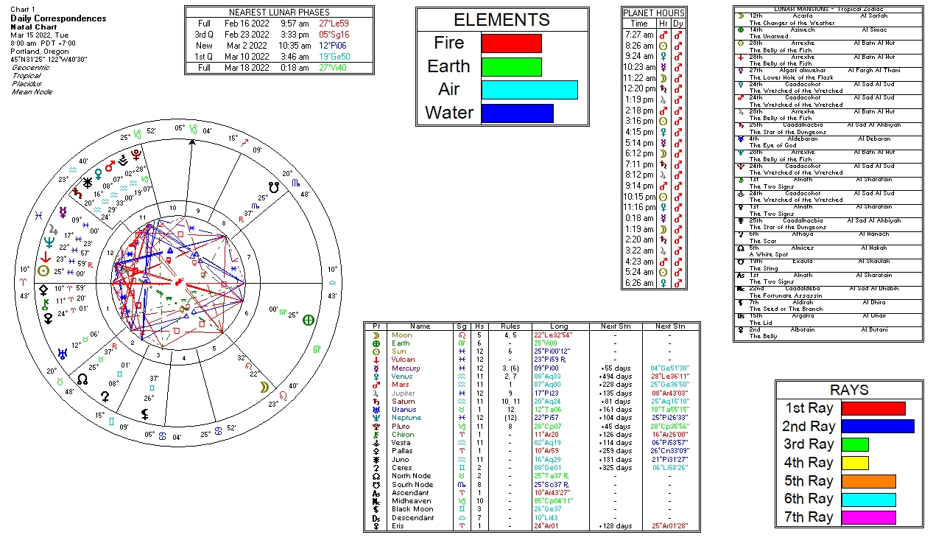Image resolution: width=933 pixels, height=546 pixels.
Task: Click the red Vulcan arrow in the wheel
Action: click(46, 256)
